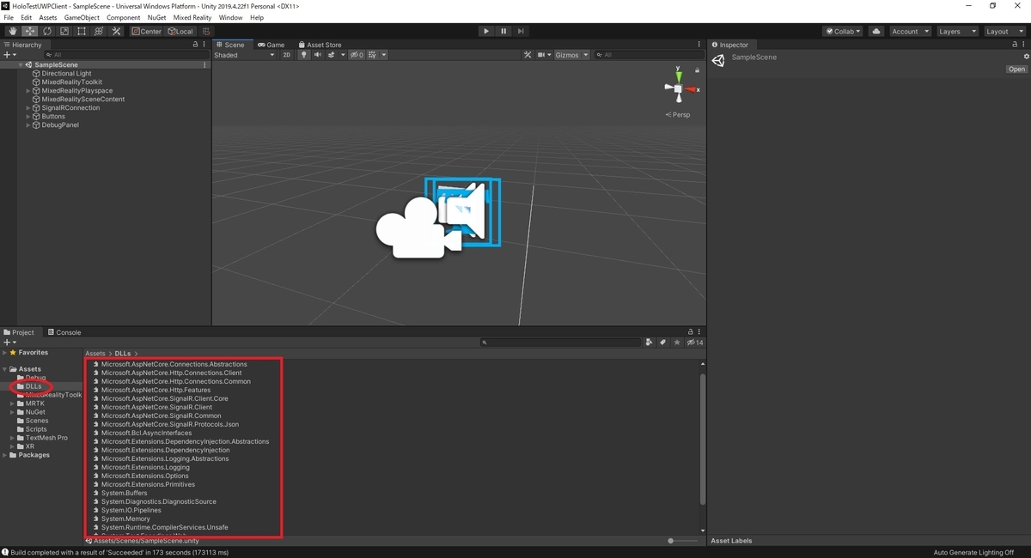Toggle scene lighting

304,55
